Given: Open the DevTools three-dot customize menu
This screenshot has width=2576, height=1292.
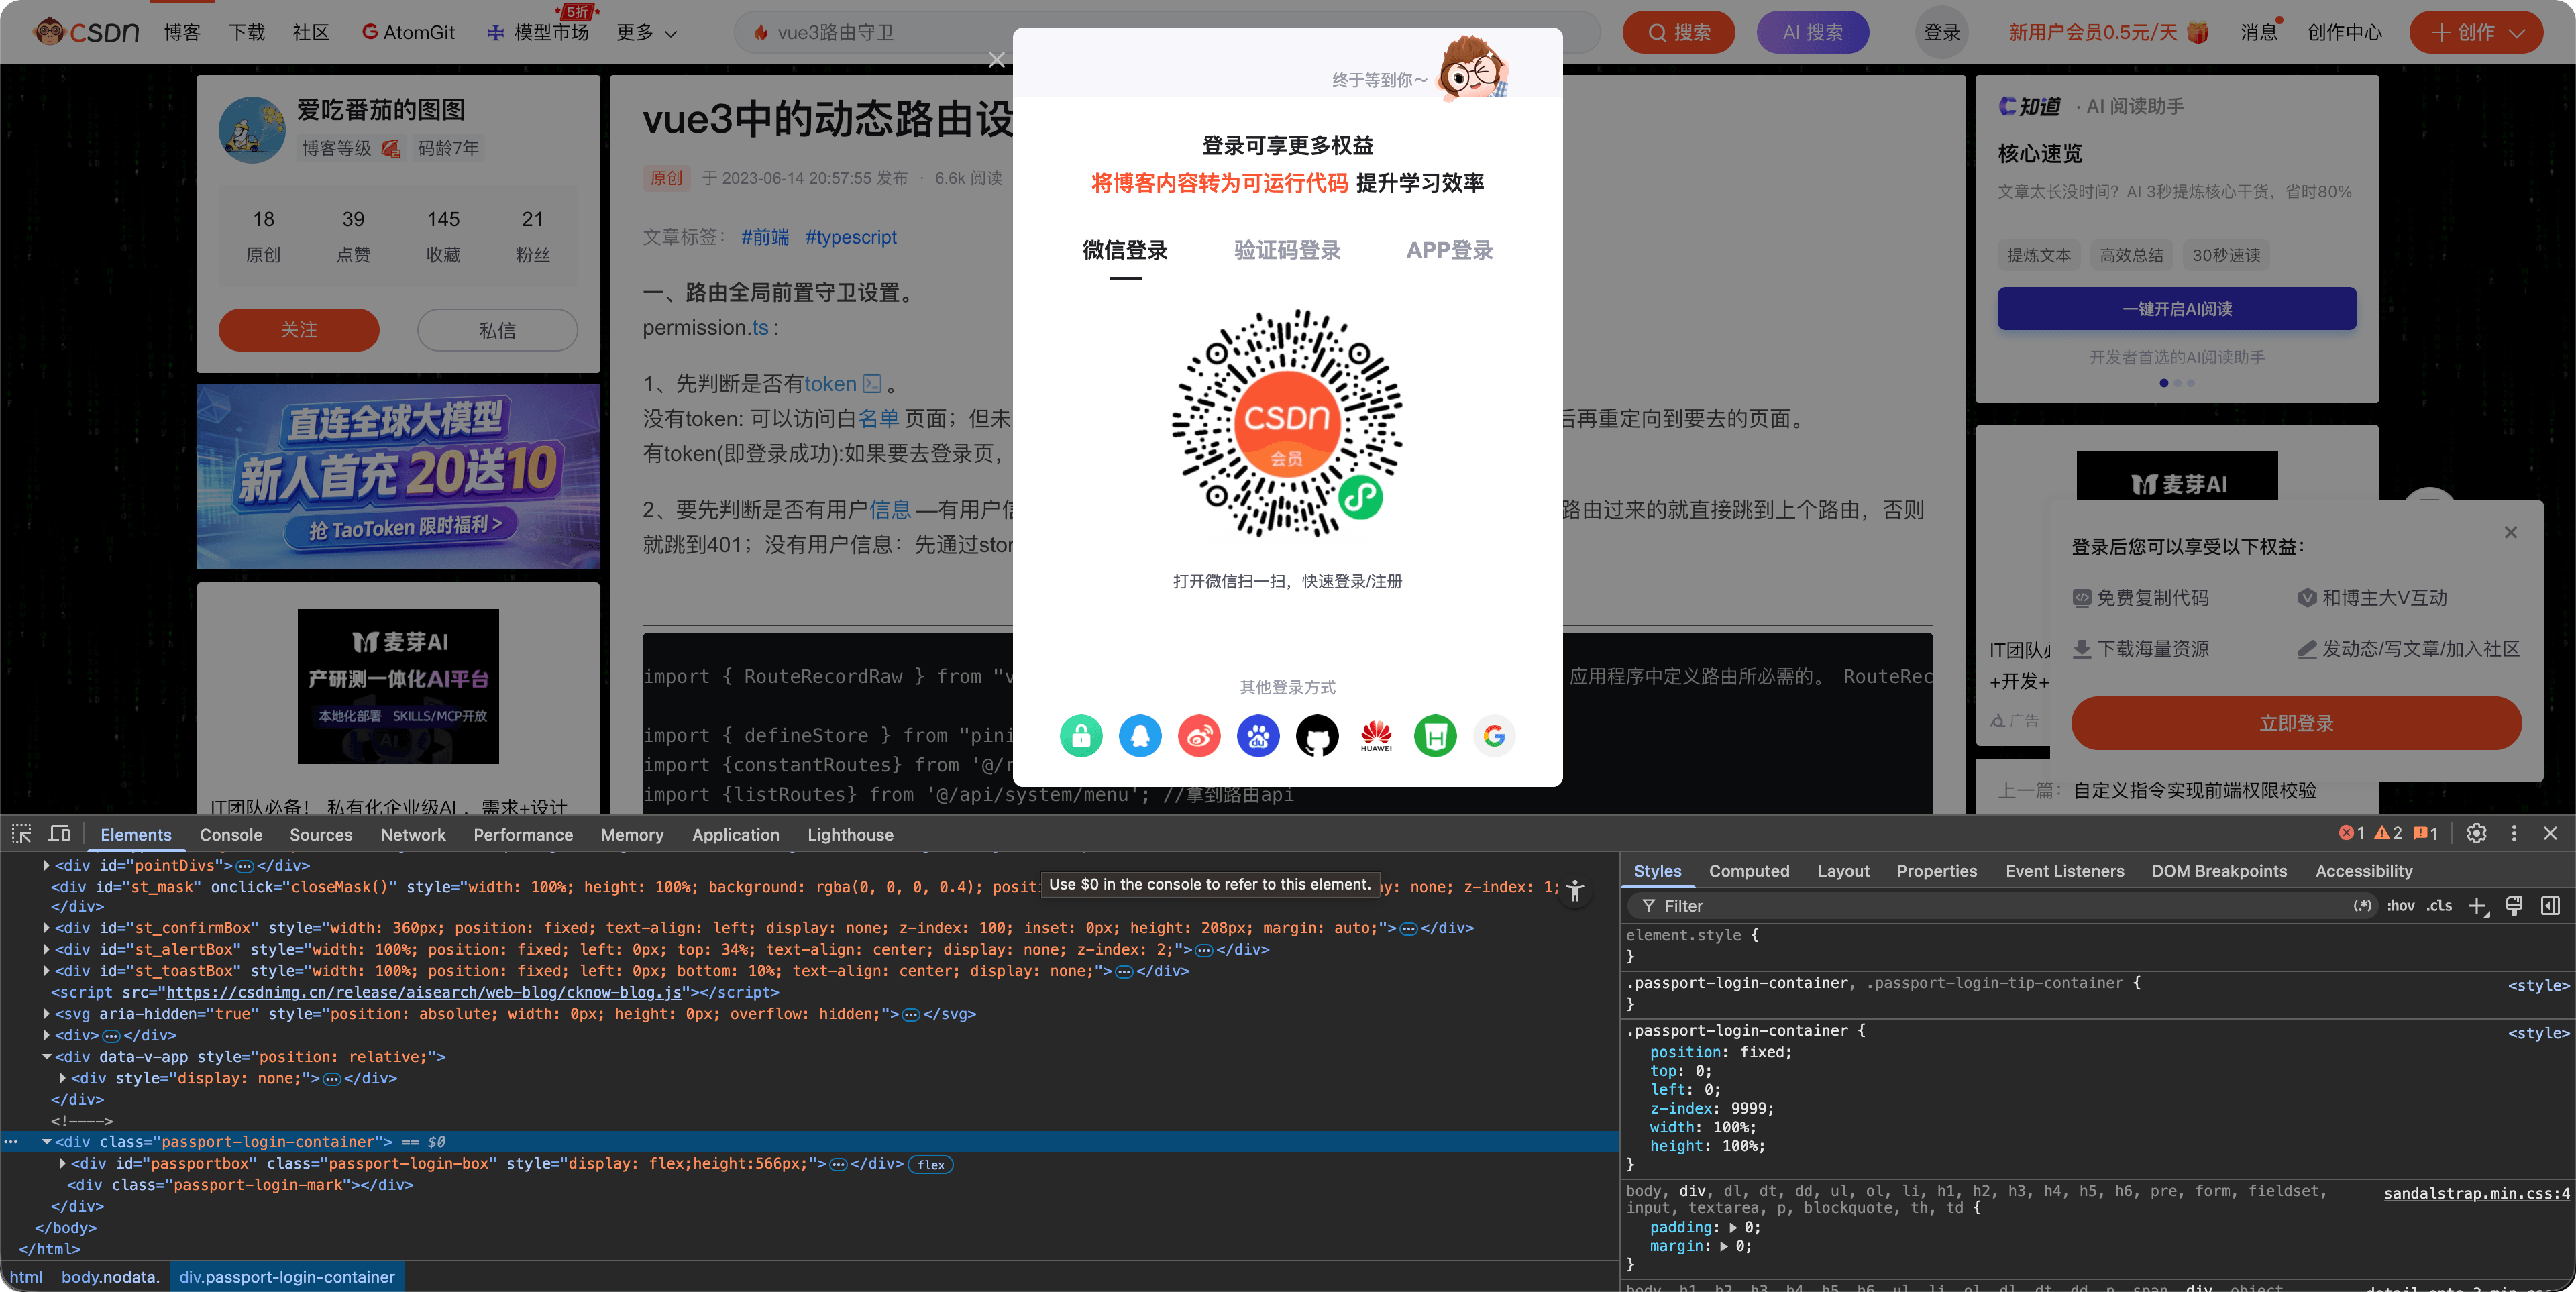Looking at the screenshot, I should [x=2514, y=833].
